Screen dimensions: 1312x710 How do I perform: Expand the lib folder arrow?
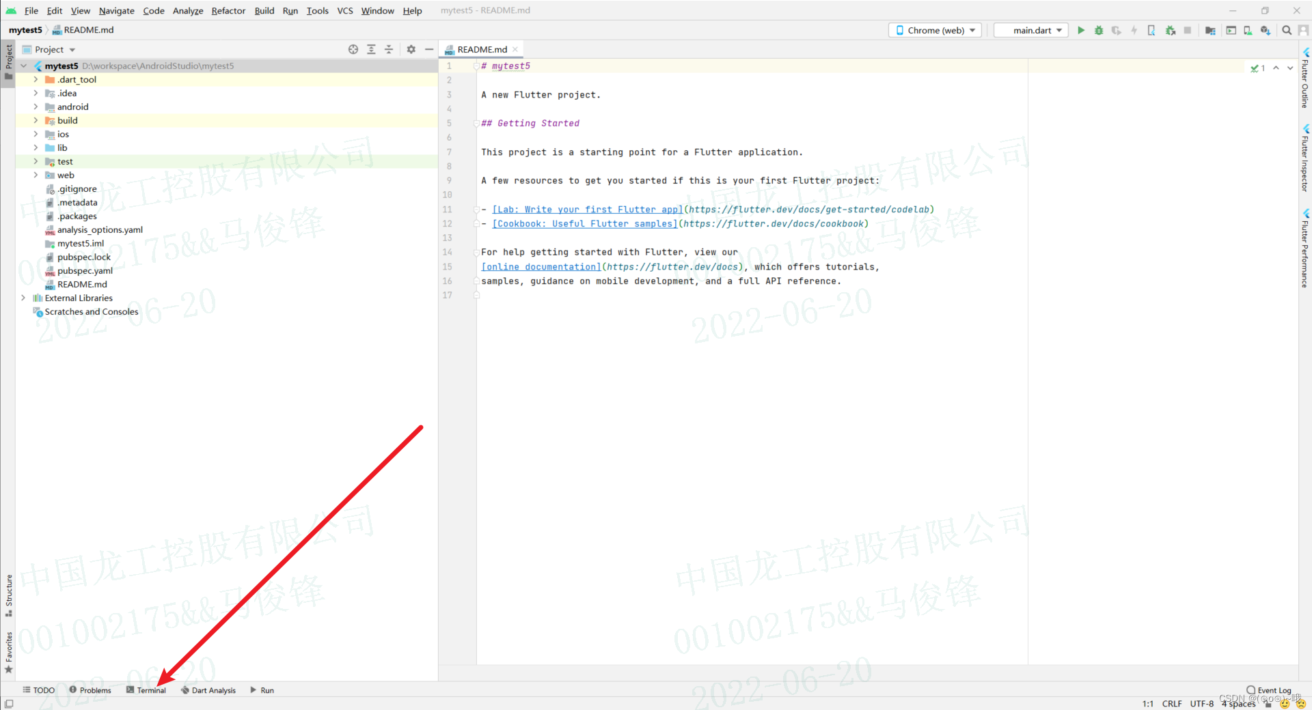pyautogui.click(x=36, y=148)
